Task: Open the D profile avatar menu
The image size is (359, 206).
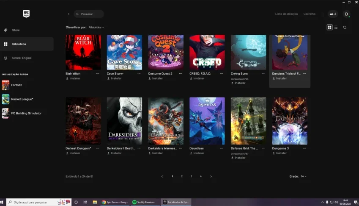Action: 346,14
